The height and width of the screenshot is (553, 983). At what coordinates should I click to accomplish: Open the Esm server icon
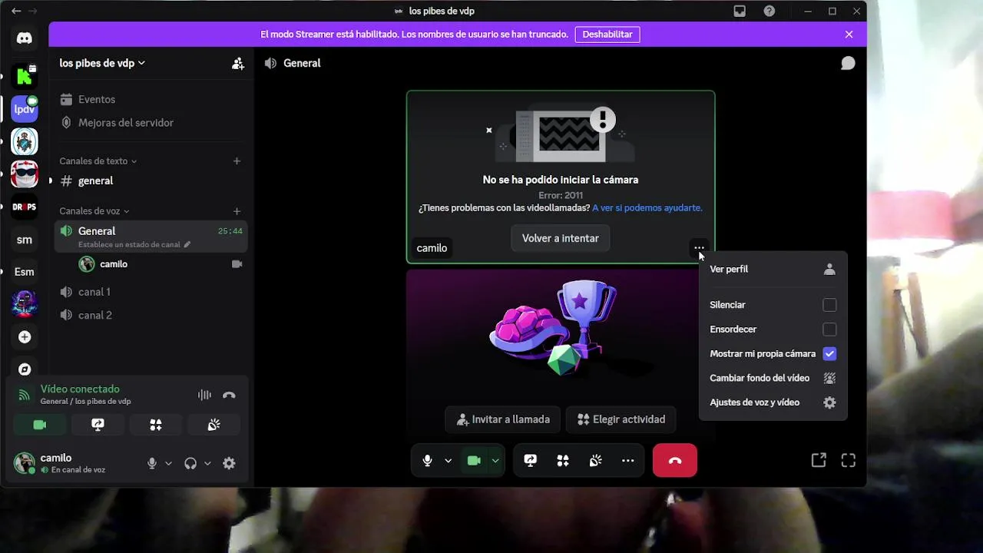pyautogui.click(x=25, y=272)
